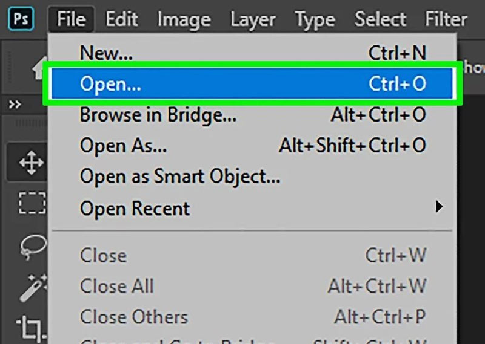This screenshot has width=485, height=344.
Task: Expand the Open Recent submenu arrow
Action: coord(439,207)
